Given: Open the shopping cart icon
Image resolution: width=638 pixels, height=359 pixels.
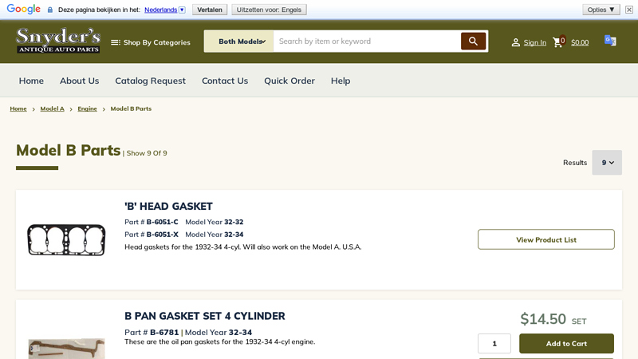Looking at the screenshot, I should point(557,42).
